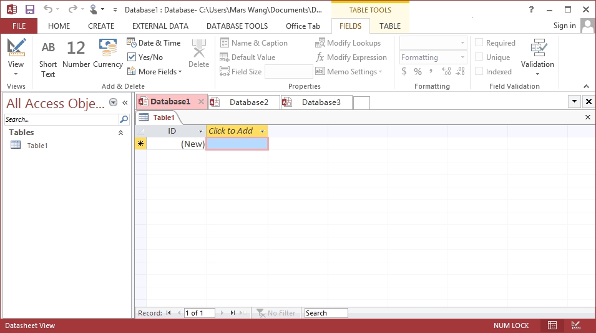Switch to CREATE tab
596x333 pixels.
[101, 26]
